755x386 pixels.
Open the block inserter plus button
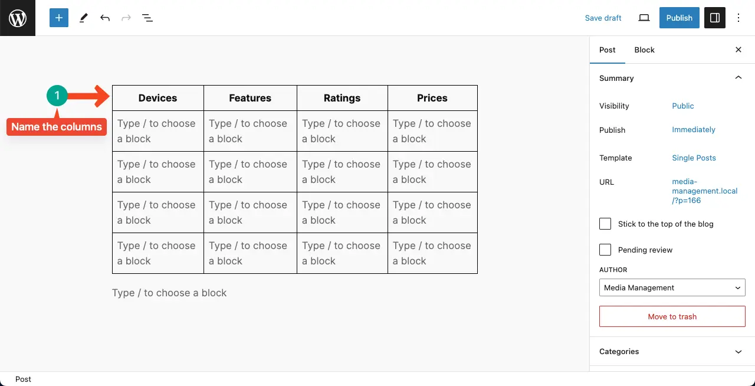(x=59, y=18)
